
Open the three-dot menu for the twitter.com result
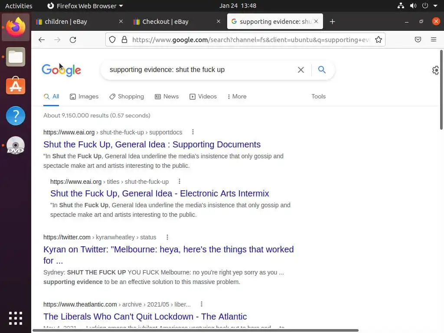tap(167, 237)
